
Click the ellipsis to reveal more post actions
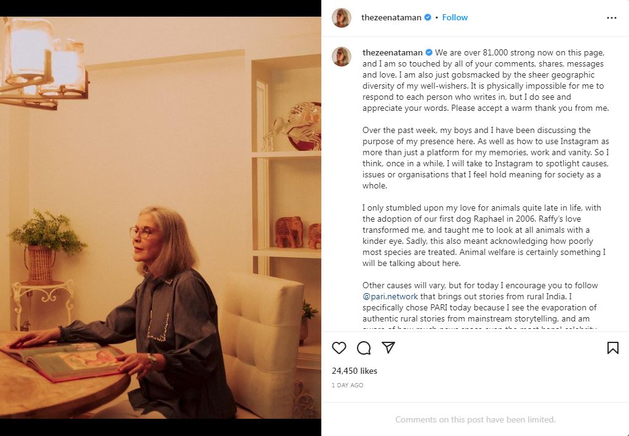pos(613,17)
